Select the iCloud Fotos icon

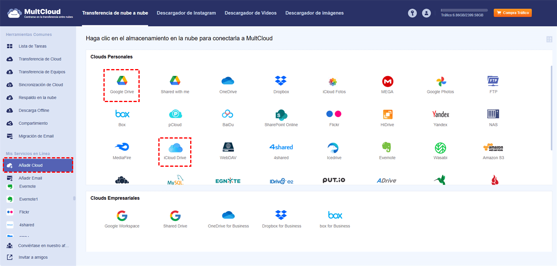pyautogui.click(x=333, y=82)
